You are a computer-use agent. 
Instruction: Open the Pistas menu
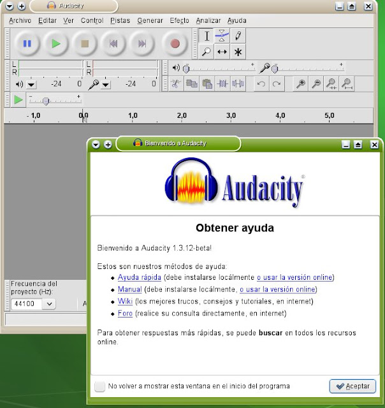(x=120, y=20)
